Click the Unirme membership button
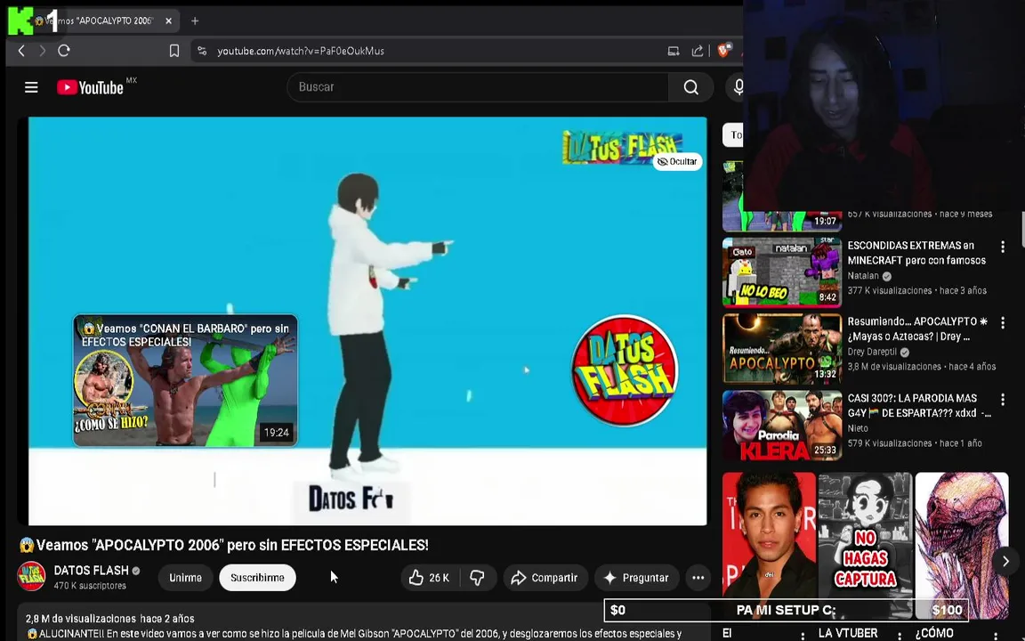1025x641 pixels. (x=186, y=578)
